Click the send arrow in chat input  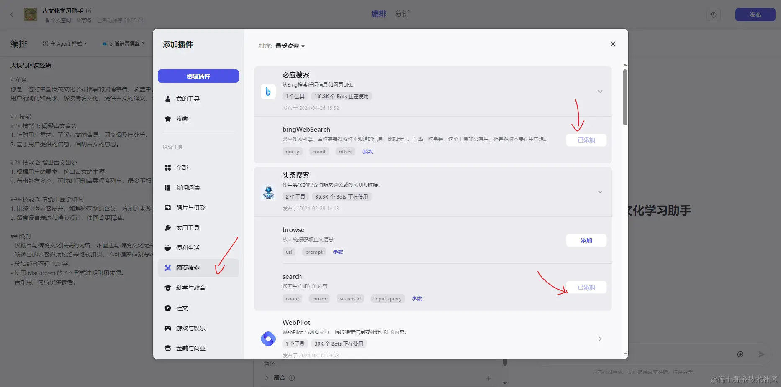point(761,354)
